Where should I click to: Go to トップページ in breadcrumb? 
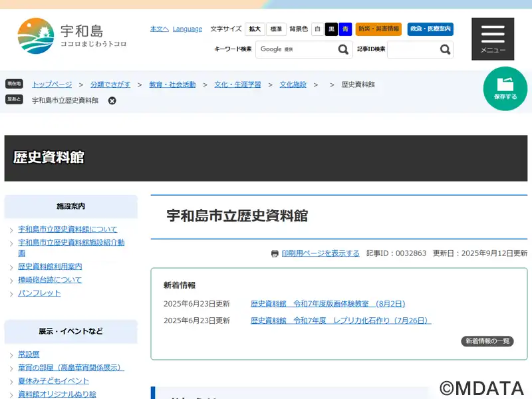(x=52, y=84)
